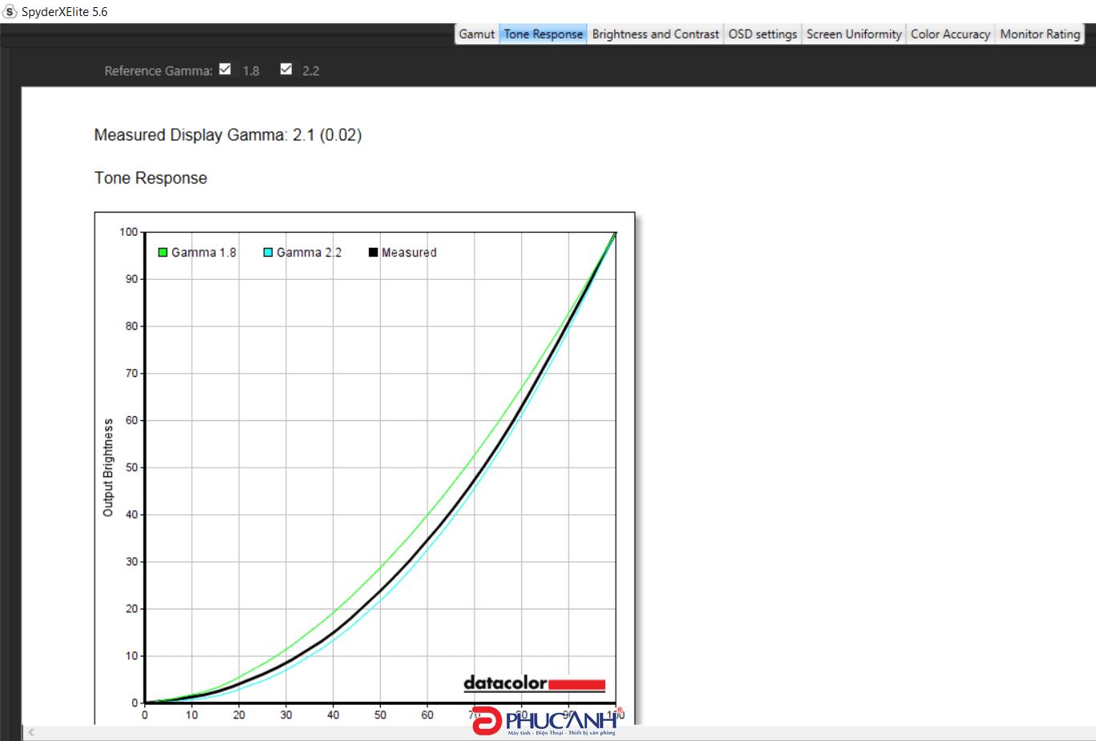
Task: Open the Brightness and Contrast tab
Action: click(655, 34)
